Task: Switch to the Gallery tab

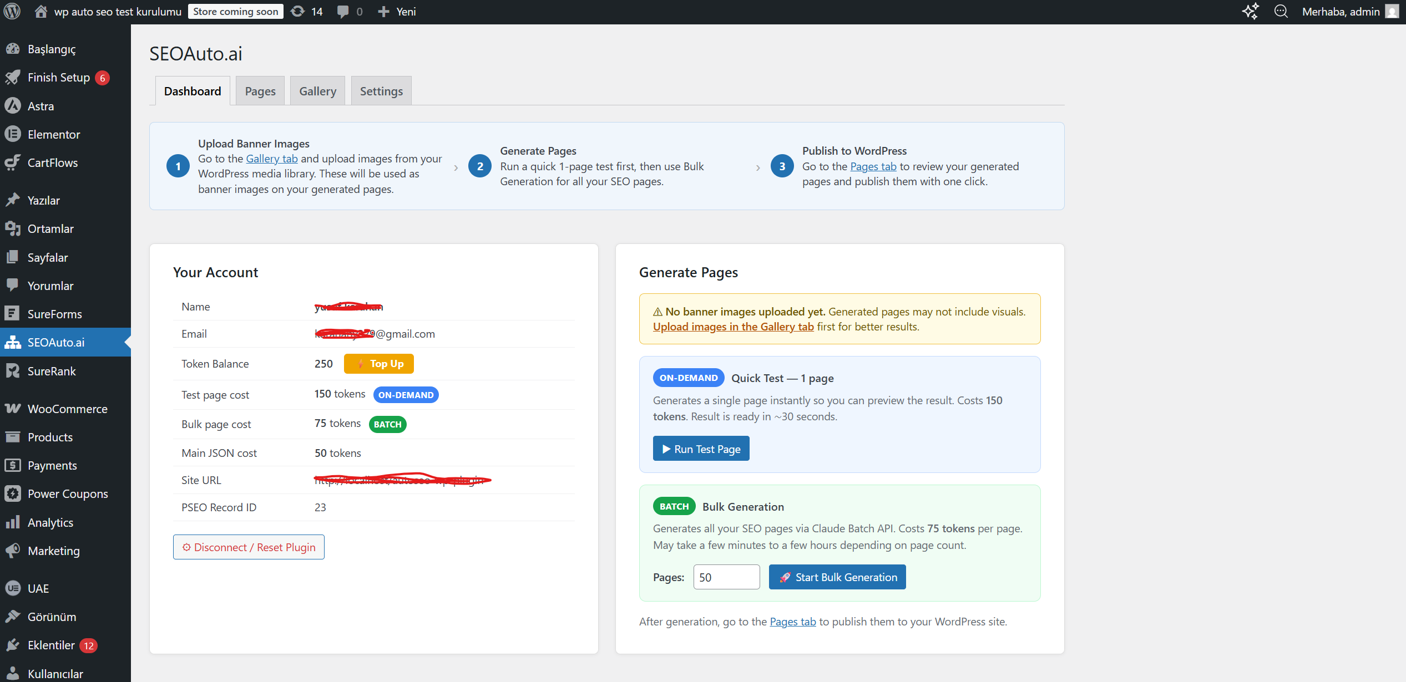Action: (317, 90)
